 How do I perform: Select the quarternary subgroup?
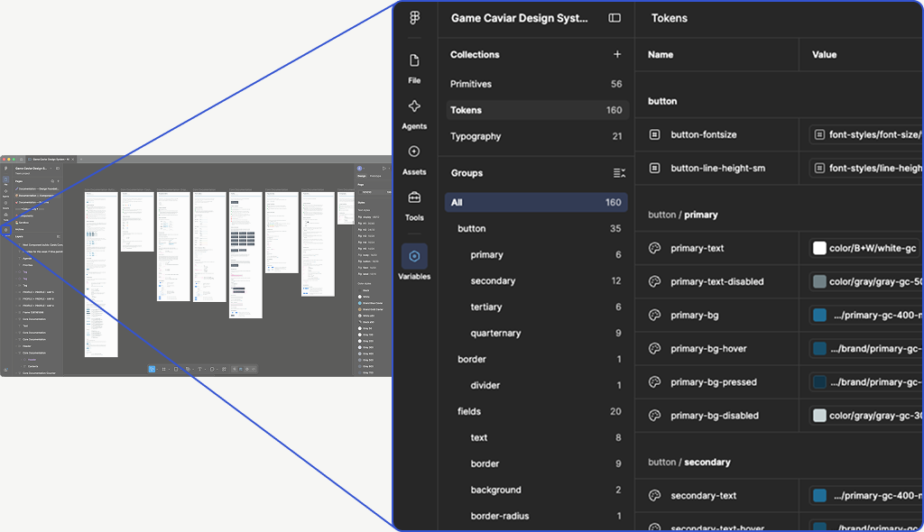(536, 333)
